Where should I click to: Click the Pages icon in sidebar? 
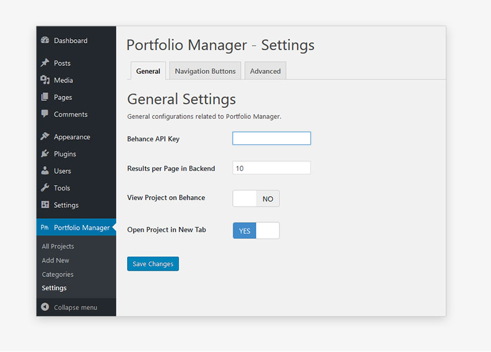[45, 97]
